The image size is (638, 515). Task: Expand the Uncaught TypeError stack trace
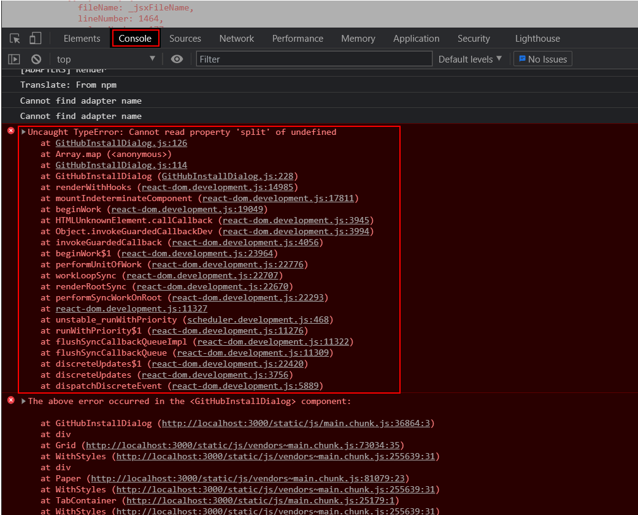[x=23, y=132]
